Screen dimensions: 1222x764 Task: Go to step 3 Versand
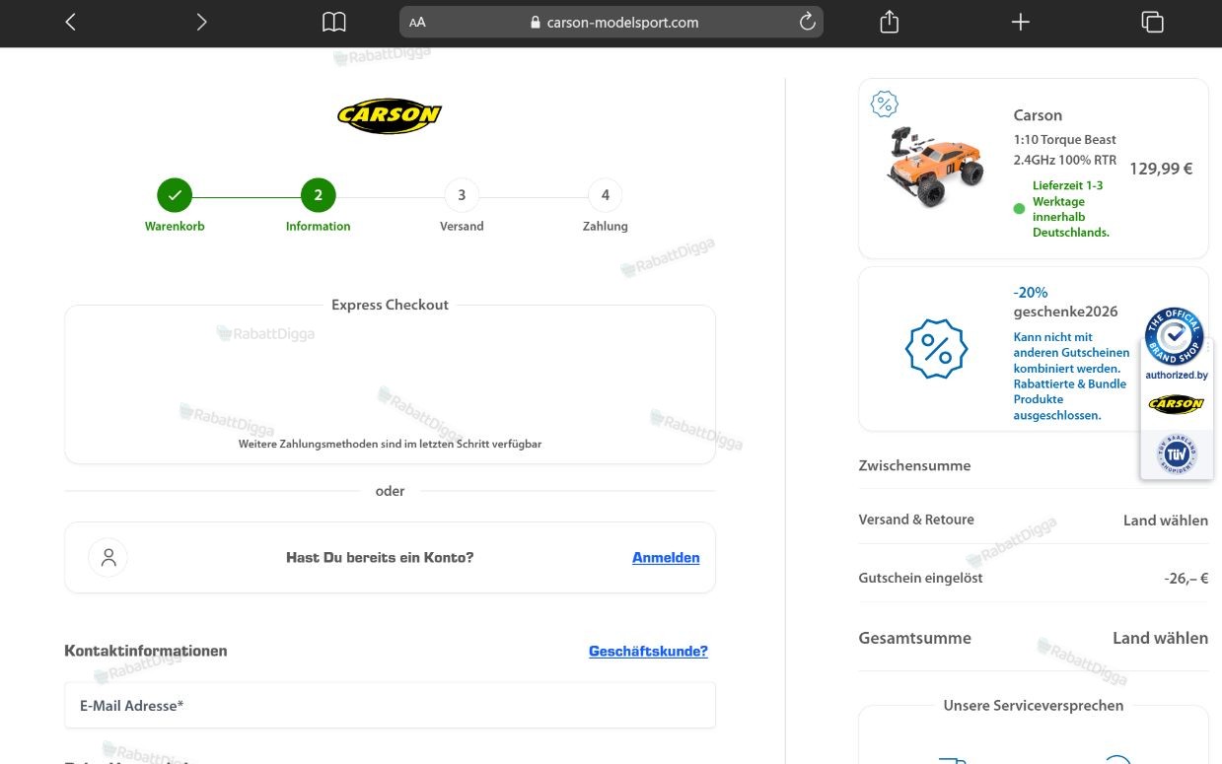pyautogui.click(x=462, y=195)
